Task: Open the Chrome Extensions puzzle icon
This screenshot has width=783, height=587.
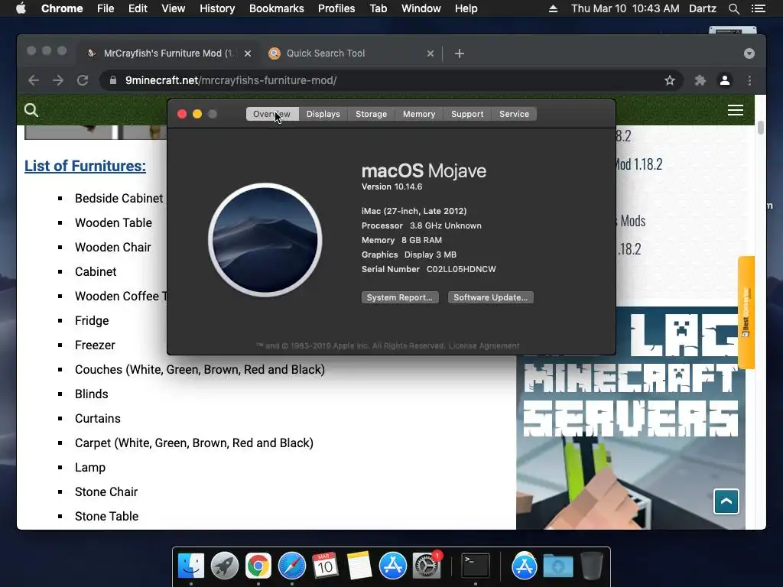Action: 700,80
